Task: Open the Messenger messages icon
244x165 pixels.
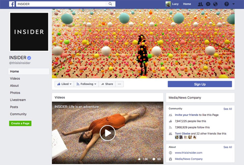Action: coord(208,4)
